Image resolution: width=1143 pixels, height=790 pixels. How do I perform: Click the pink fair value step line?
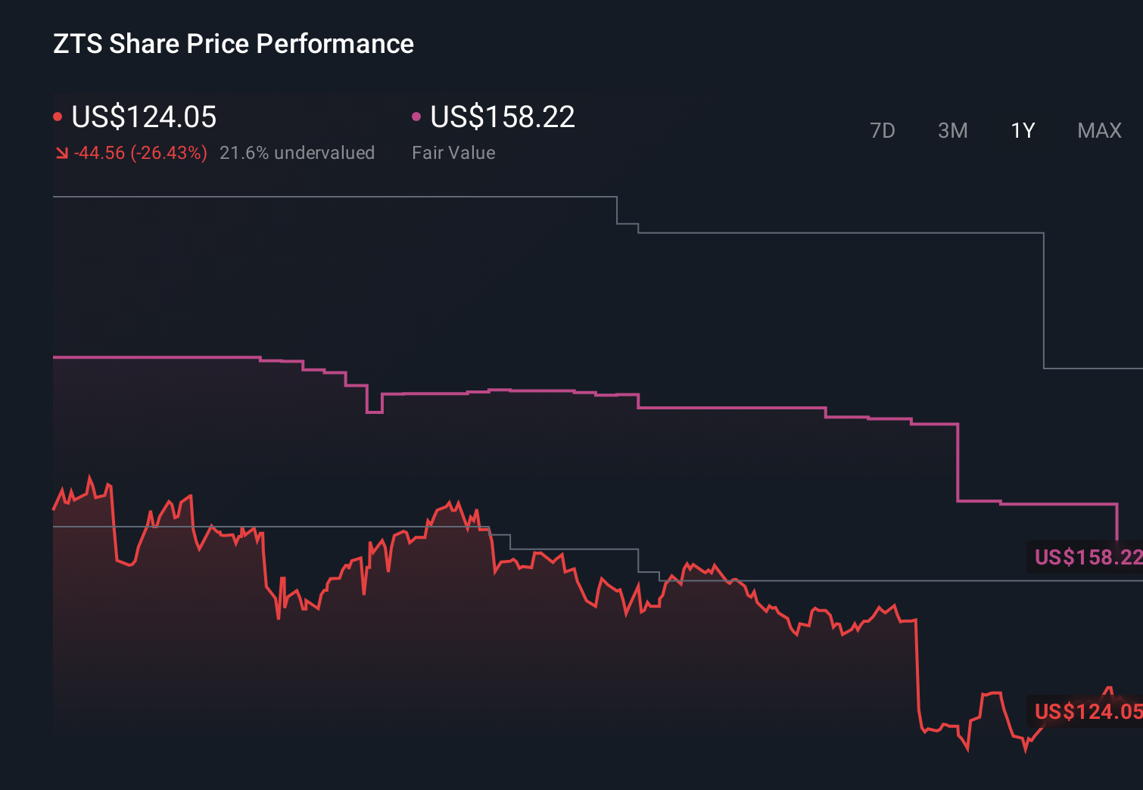pos(530,390)
